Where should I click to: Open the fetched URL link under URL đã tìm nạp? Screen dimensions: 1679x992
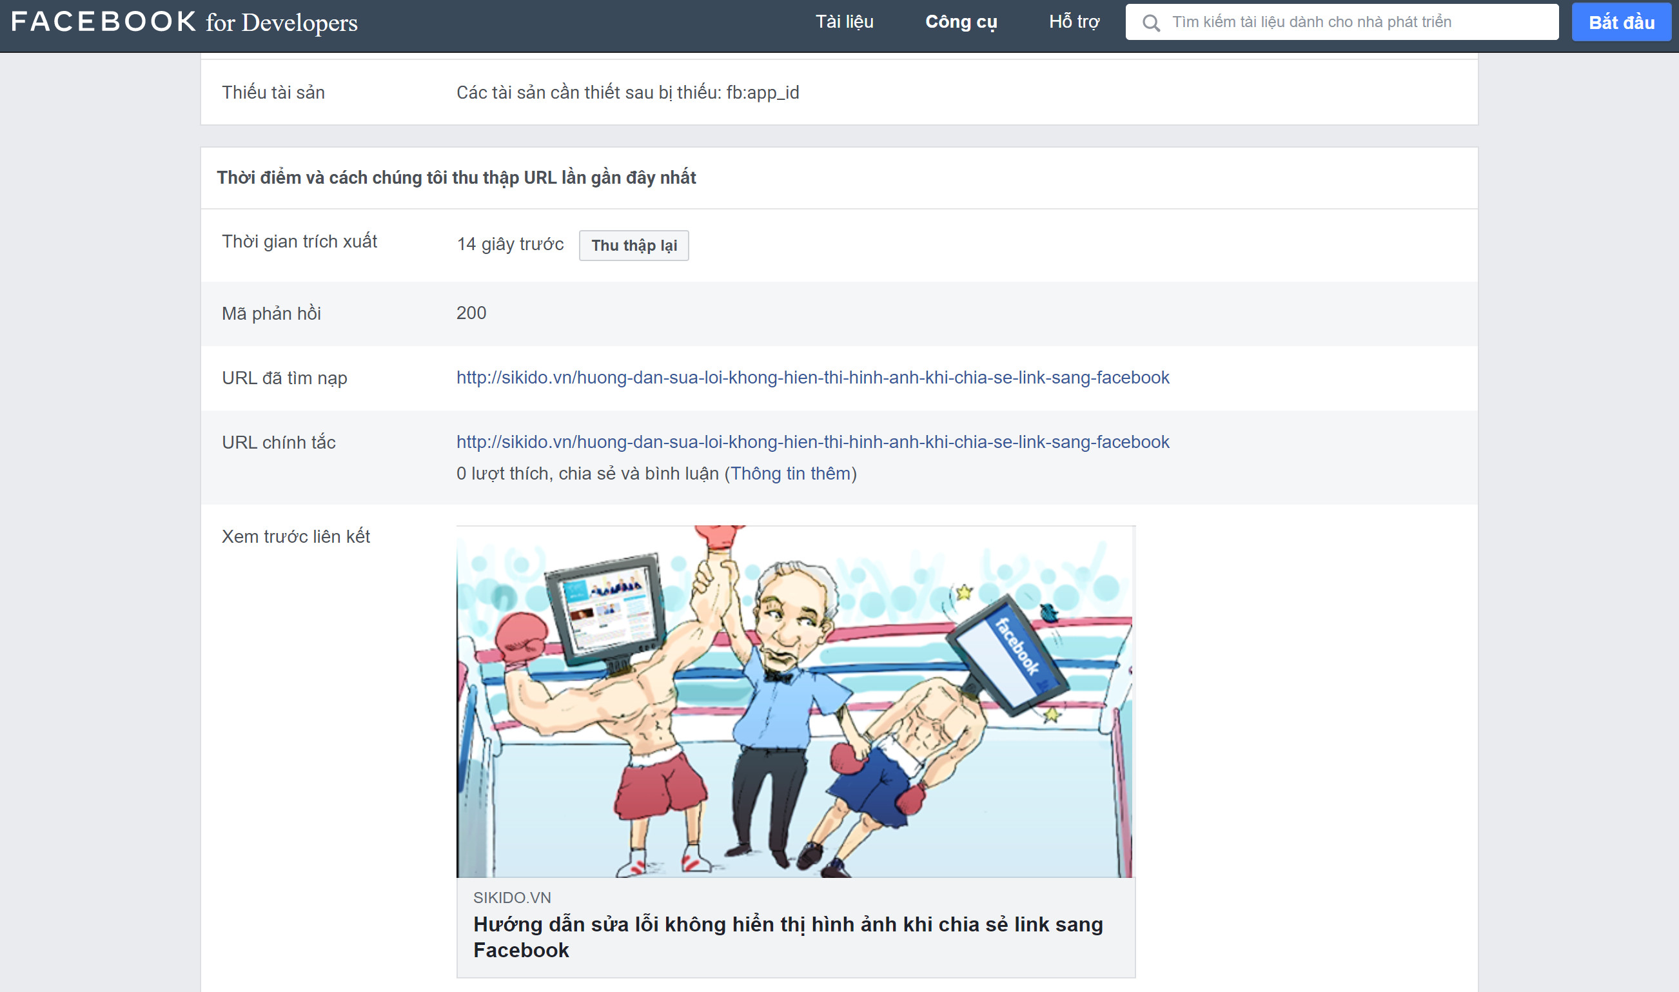[812, 378]
